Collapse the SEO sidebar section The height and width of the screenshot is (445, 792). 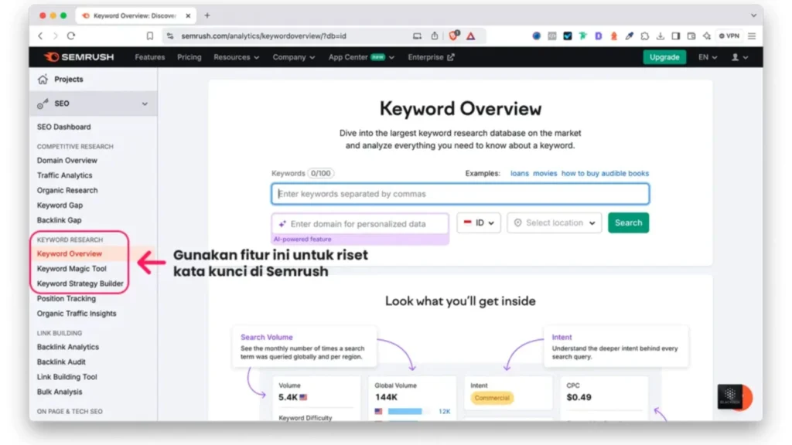pos(145,104)
